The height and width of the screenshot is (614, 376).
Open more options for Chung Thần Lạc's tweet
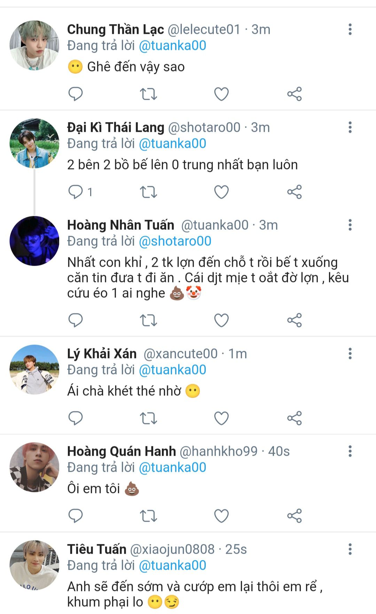[x=350, y=29]
